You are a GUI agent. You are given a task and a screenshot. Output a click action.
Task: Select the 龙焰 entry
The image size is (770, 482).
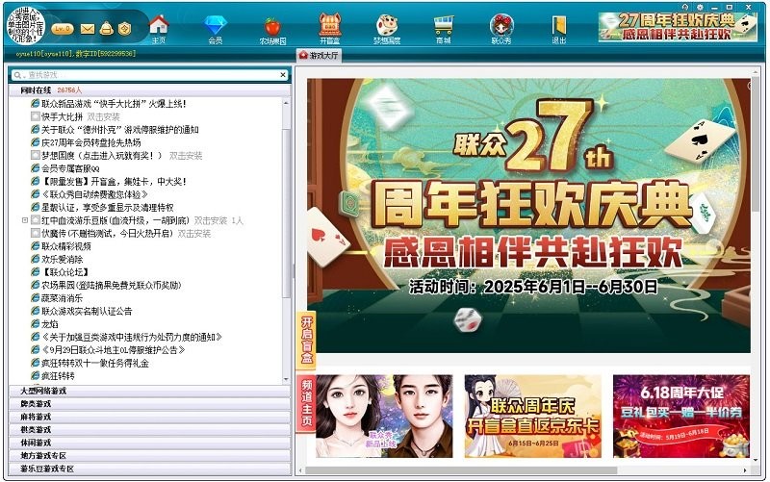click(x=44, y=324)
